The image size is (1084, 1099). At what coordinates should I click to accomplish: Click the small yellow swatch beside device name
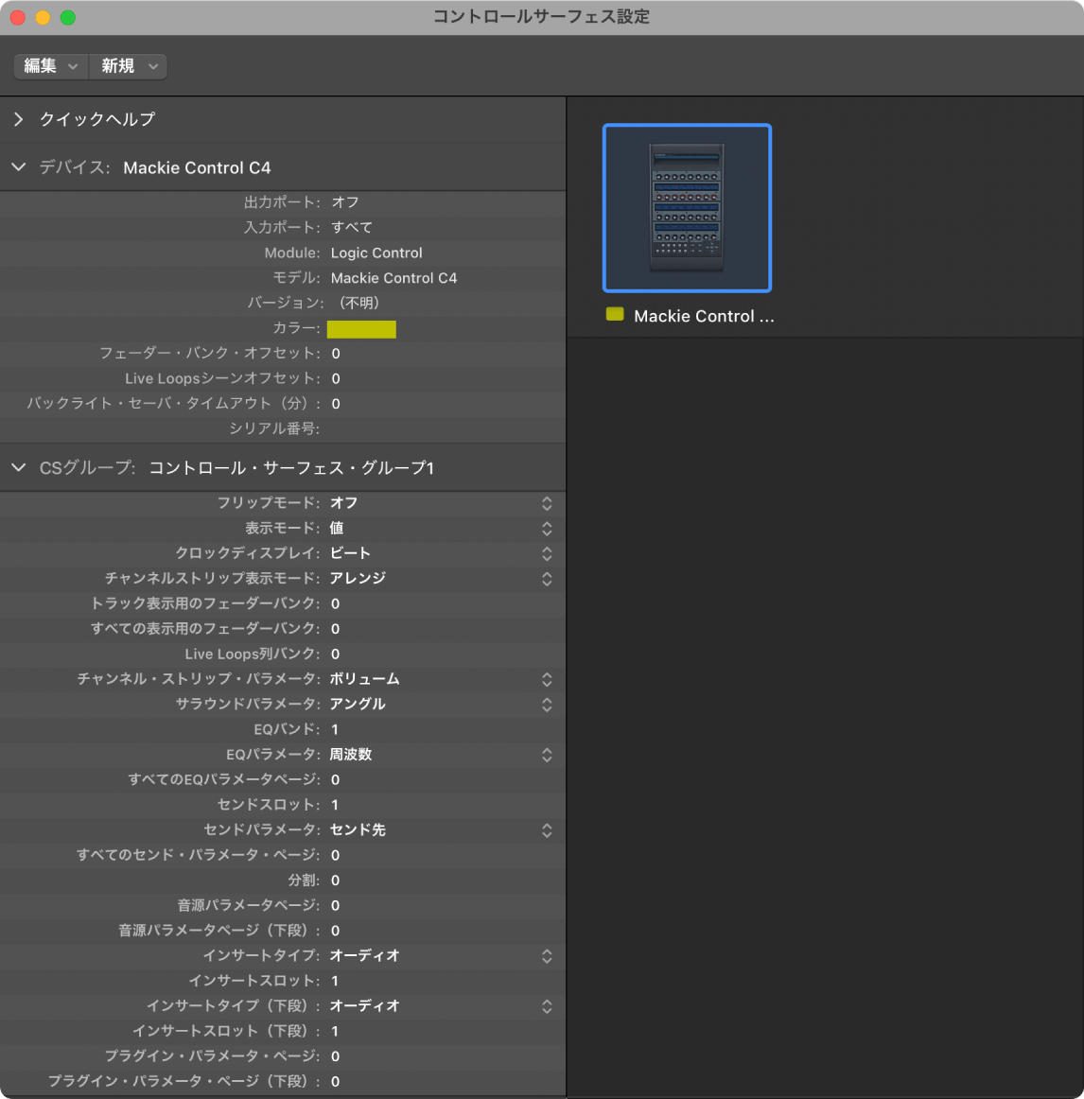pyautogui.click(x=615, y=315)
